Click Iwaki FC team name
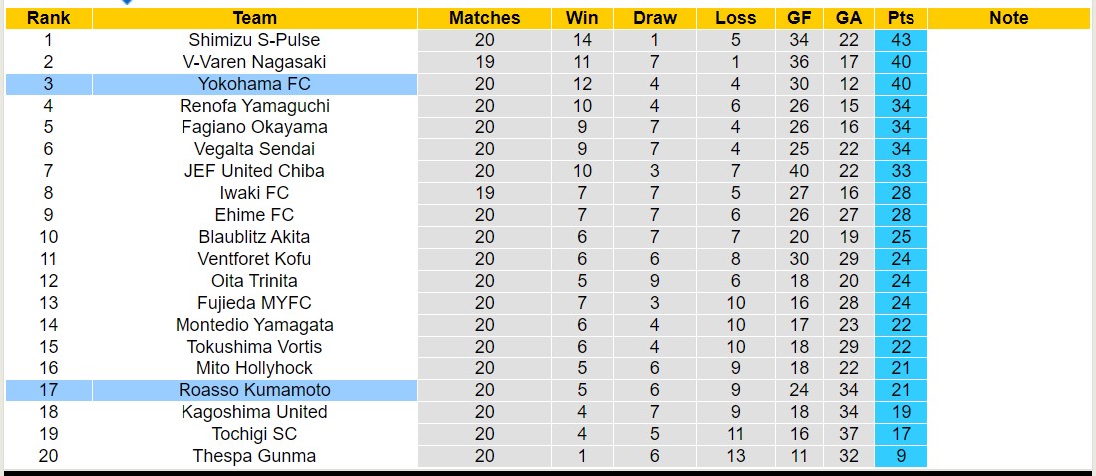 click(x=254, y=193)
